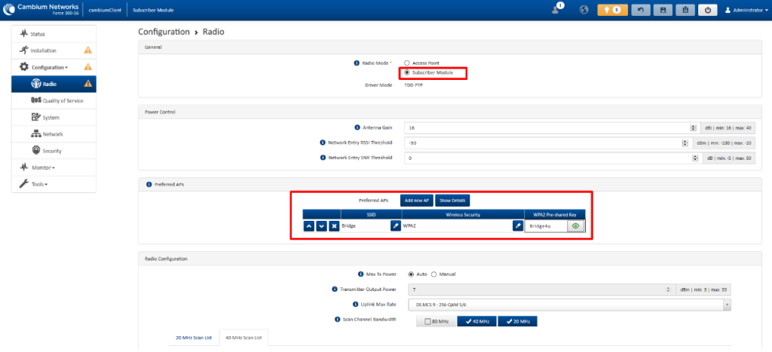
Task: Edit the Bridge SSID pencil icon
Action: (395, 225)
